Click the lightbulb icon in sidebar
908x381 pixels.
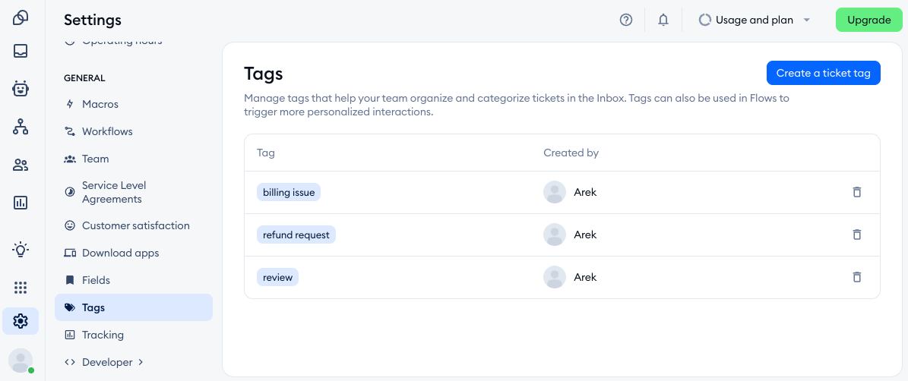tap(21, 249)
